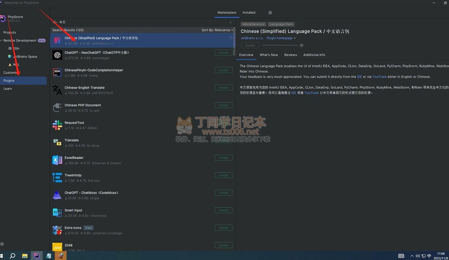Click the installation progress bar
The image size is (449, 260).
280,46
